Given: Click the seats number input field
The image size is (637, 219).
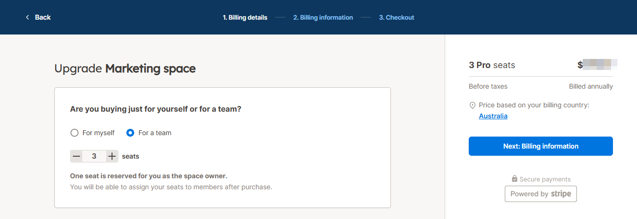Looking at the screenshot, I should coord(94,156).
